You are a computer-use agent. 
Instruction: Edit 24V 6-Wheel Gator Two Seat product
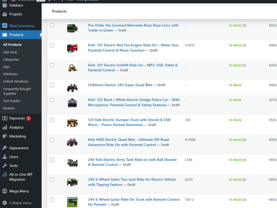pyautogui.click(x=132, y=182)
